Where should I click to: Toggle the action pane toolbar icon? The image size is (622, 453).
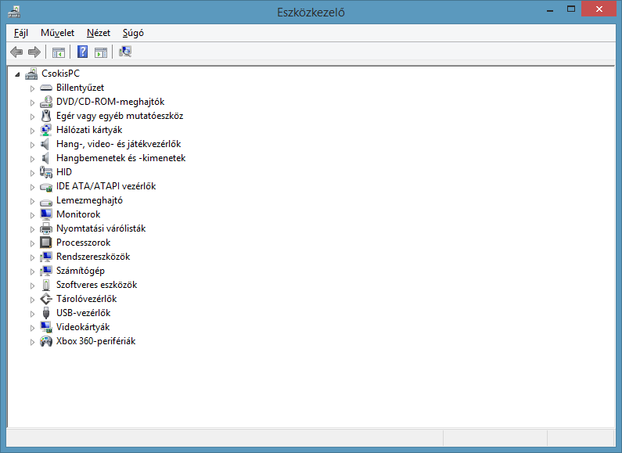[x=101, y=52]
